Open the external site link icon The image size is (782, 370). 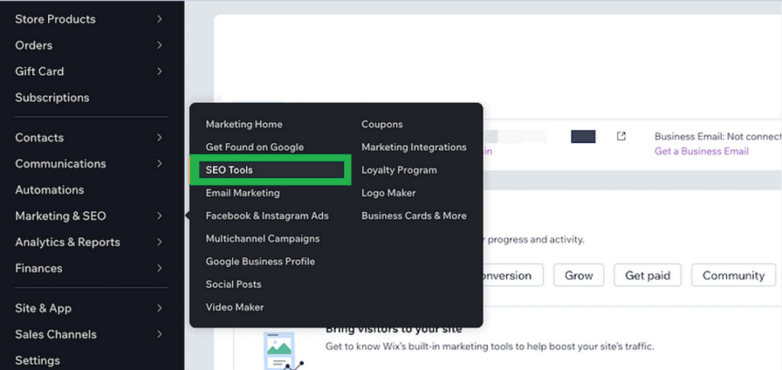point(621,136)
